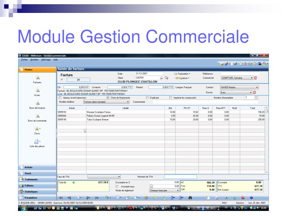Image resolution: width=288 pixels, height=216 pixels.
Task: Open the Modules menu
Action: pyautogui.click(x=34, y=60)
